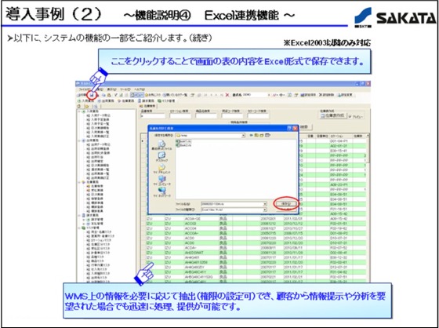Click the red X delete toolbar icon
Image resolution: width=439 pixels, height=328 pixels.
click(x=227, y=95)
